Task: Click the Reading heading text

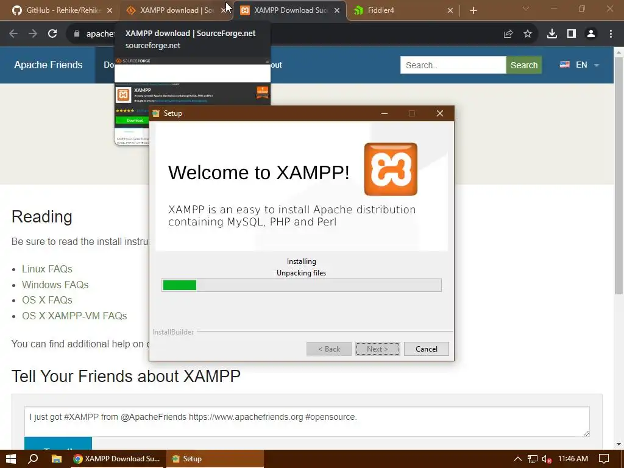Action: (42, 217)
